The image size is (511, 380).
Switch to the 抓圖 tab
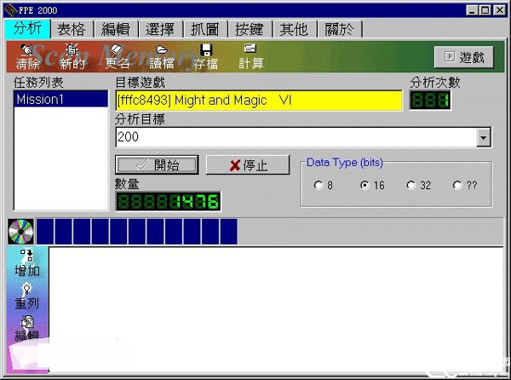click(205, 29)
